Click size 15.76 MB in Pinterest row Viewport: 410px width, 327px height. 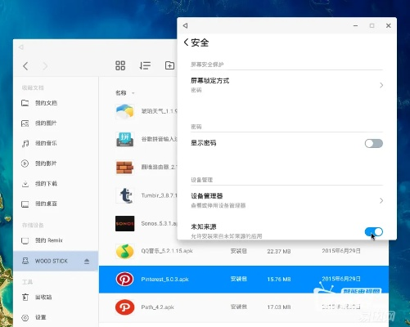[279, 280]
